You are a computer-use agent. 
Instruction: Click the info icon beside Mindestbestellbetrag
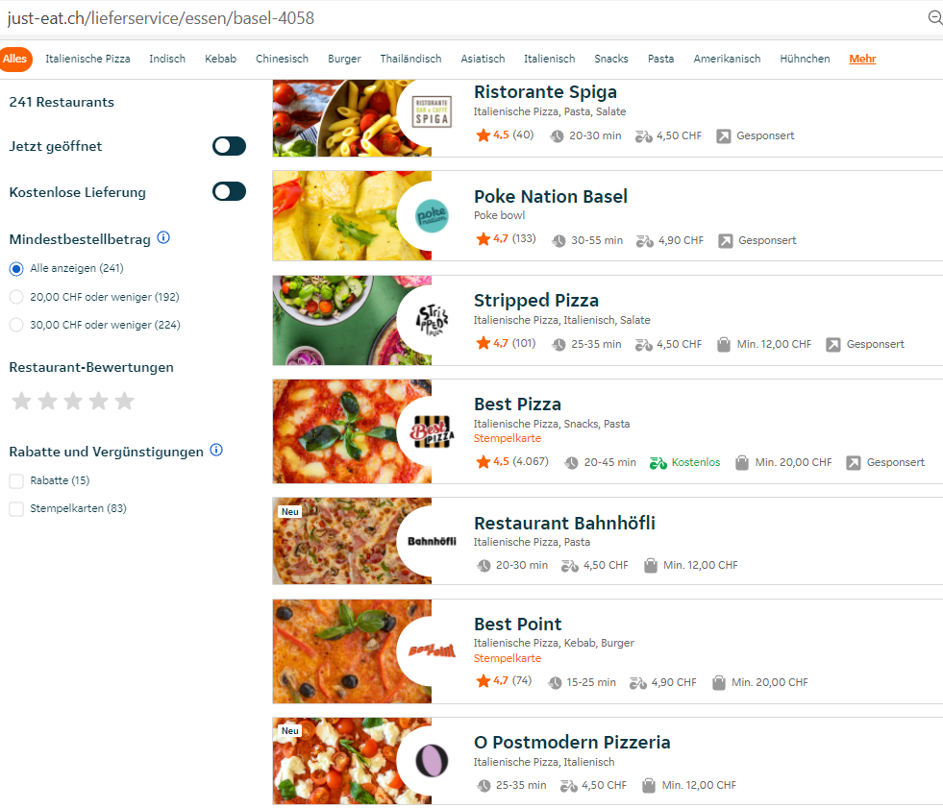pos(163,237)
